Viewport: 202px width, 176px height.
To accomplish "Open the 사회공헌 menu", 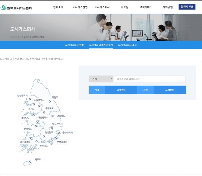I will point(168,7).
